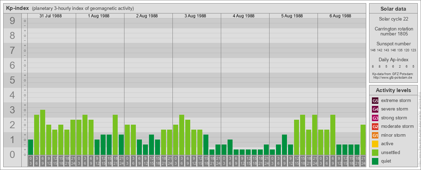Screen dimensions: 421x170
Task: Click 'Kp-data from GFZ Potsdam:' text
Action: 393,74
